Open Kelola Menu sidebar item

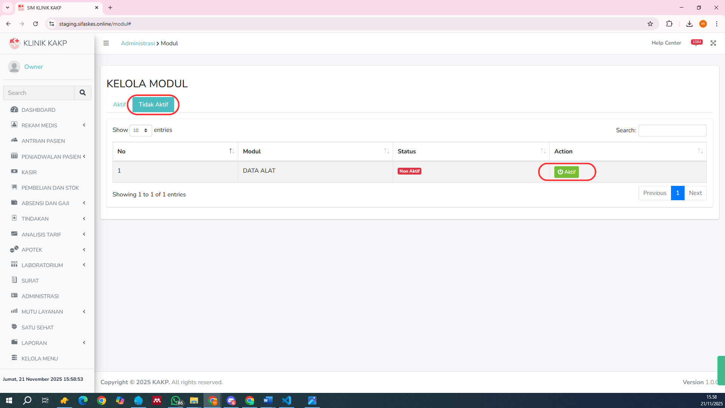(x=40, y=359)
